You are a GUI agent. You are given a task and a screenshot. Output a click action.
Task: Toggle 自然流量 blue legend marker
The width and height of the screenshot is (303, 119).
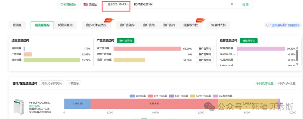[132, 96]
